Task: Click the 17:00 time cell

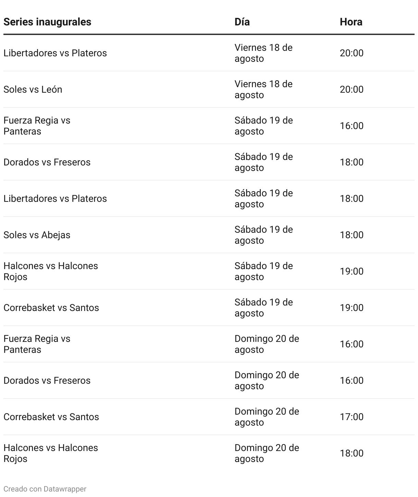Action: (352, 417)
